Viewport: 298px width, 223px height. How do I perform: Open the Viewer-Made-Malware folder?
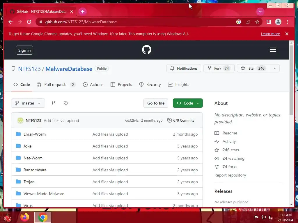[x=44, y=194]
